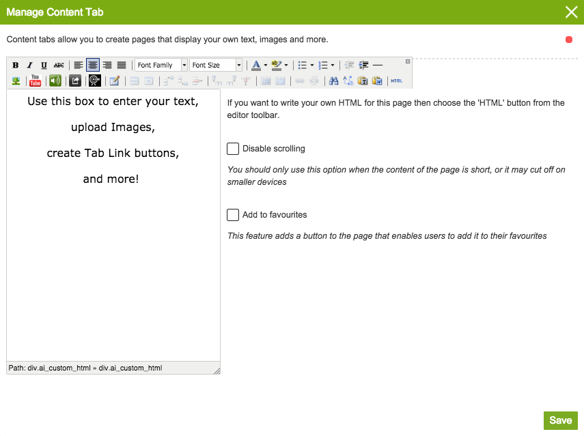Insert a YouTube video
The height and width of the screenshot is (436, 584).
[x=36, y=81]
